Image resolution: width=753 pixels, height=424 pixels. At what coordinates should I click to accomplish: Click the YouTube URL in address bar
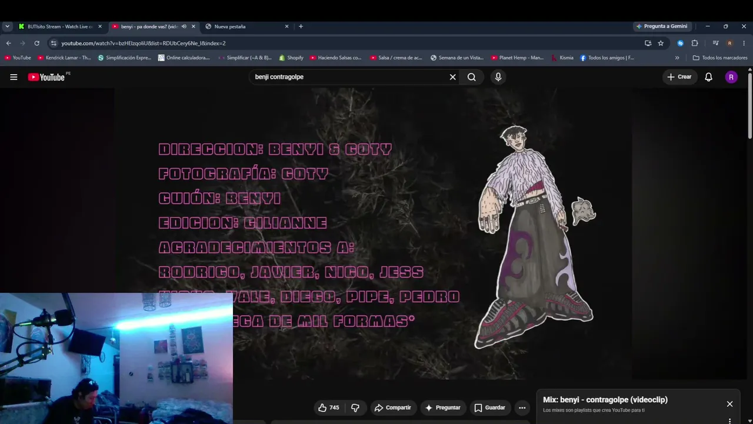coord(144,43)
